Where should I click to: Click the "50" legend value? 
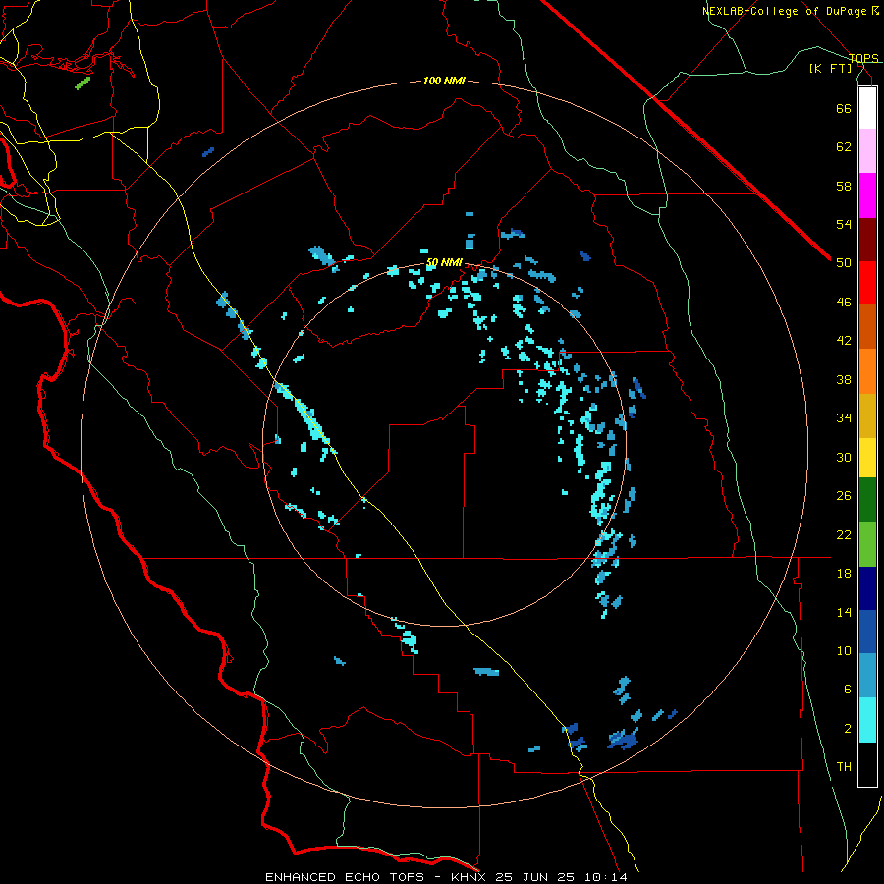[844, 263]
